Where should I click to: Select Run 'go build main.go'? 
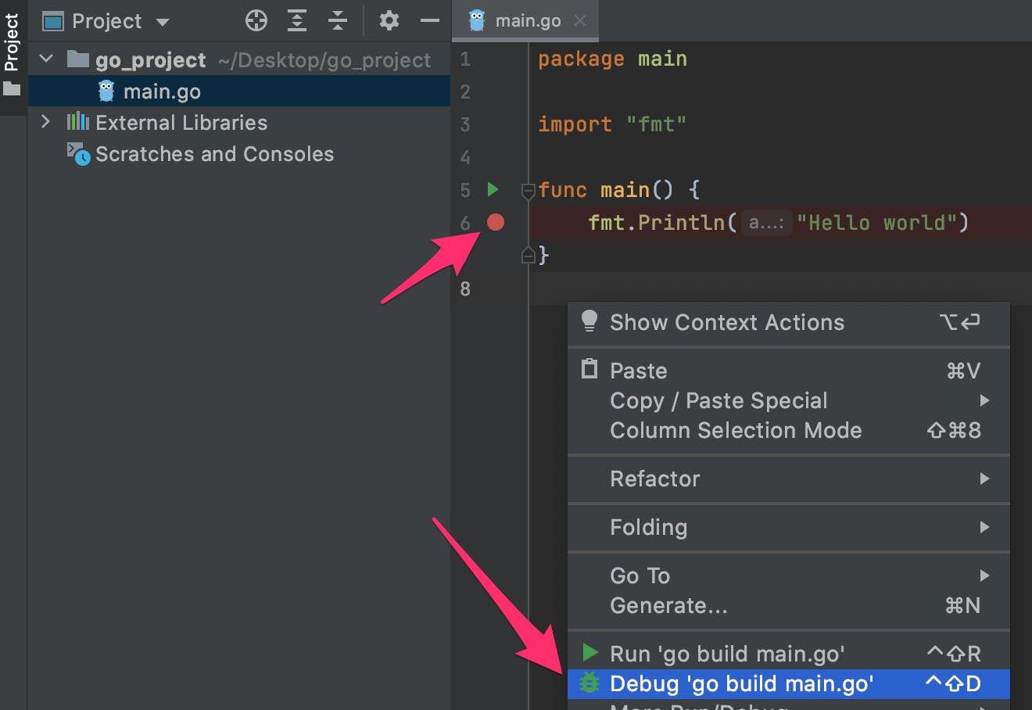click(789, 654)
